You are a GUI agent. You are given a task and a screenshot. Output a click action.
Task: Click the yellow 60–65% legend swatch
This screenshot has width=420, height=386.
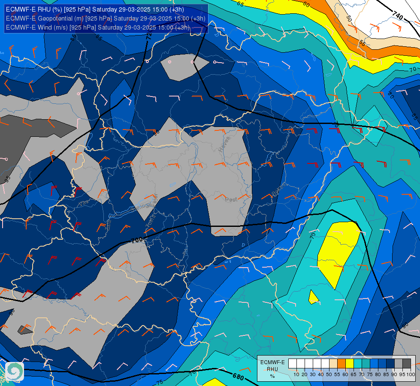(350, 364)
